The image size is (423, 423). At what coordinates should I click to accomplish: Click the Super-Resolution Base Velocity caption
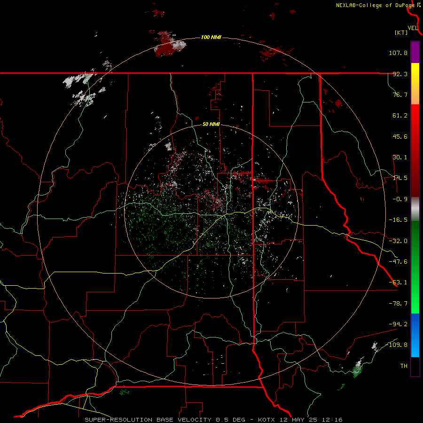tap(214, 420)
